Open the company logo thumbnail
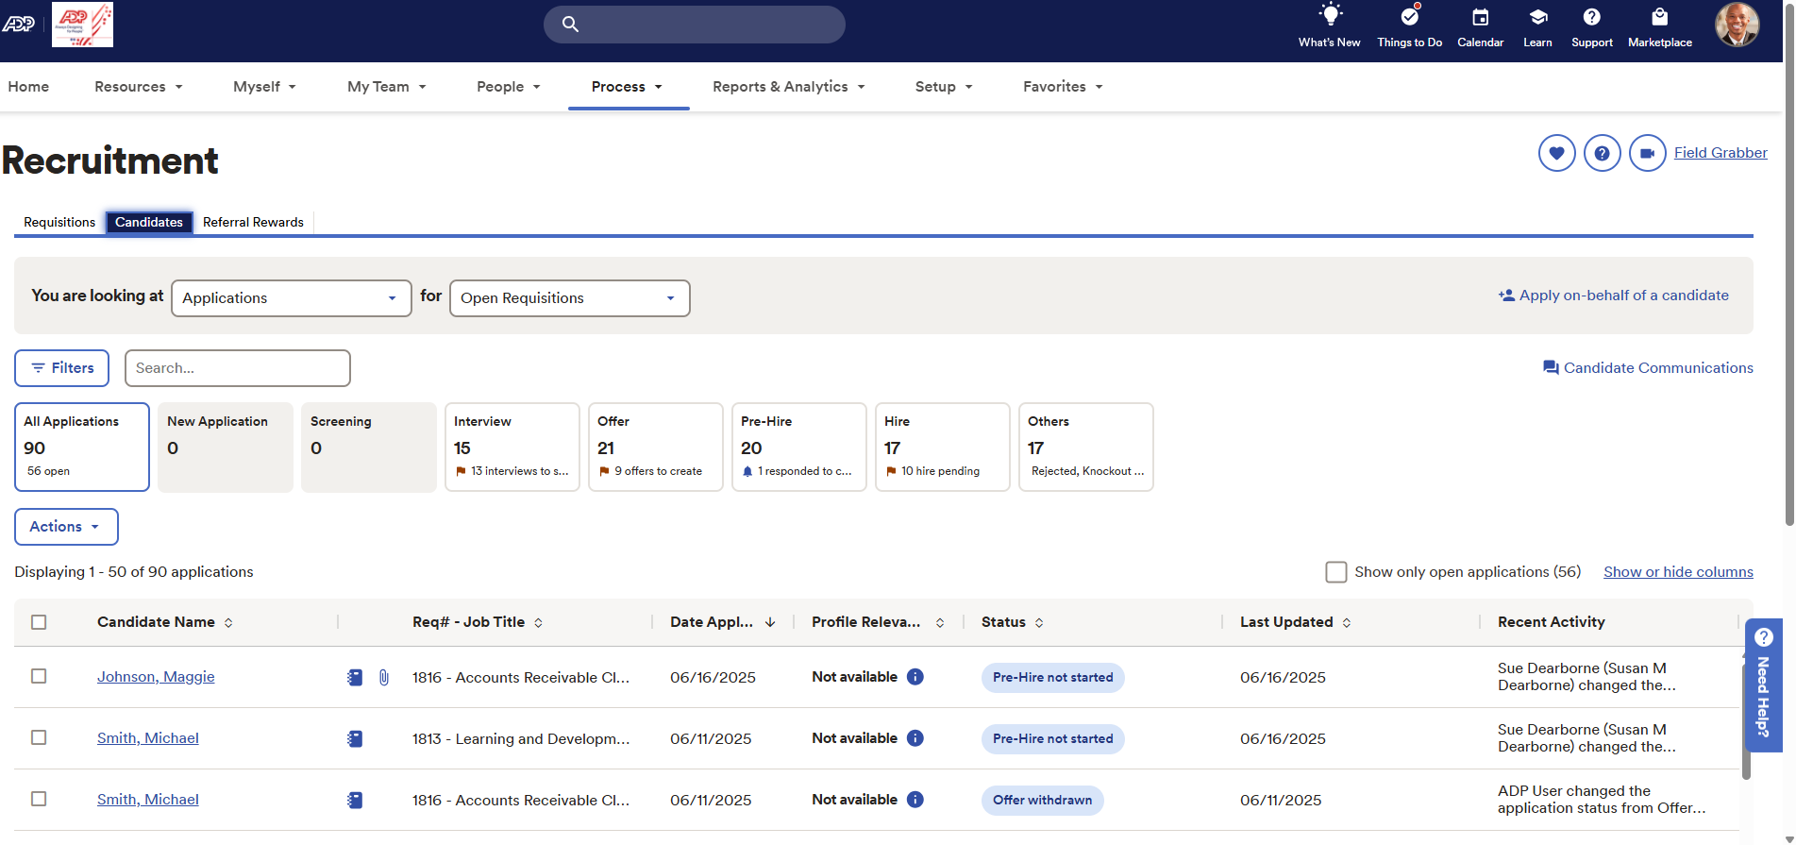This screenshot has width=1796, height=845. pyautogui.click(x=82, y=25)
